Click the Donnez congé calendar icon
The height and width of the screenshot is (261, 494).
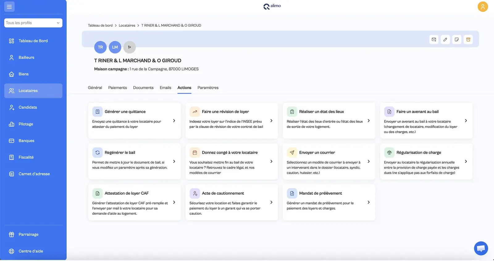coord(195,152)
